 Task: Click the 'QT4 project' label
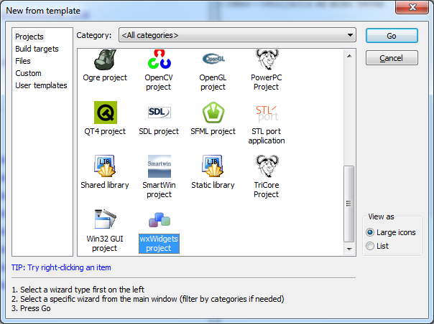point(105,131)
